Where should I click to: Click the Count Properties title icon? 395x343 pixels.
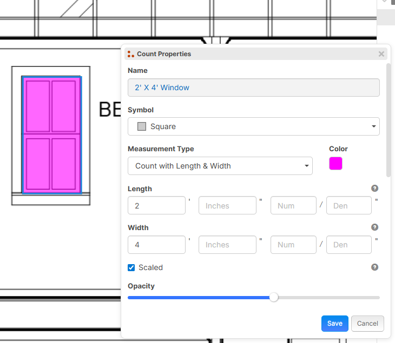[x=130, y=54]
